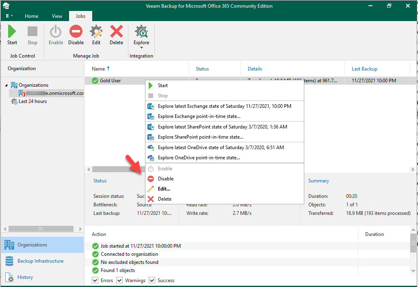Explore latest SharePoint state of 3/7/2020
The width and height of the screenshot is (418, 287).
click(x=225, y=127)
